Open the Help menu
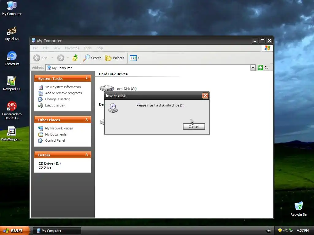Image resolution: width=314 pixels, height=235 pixels. click(100, 48)
